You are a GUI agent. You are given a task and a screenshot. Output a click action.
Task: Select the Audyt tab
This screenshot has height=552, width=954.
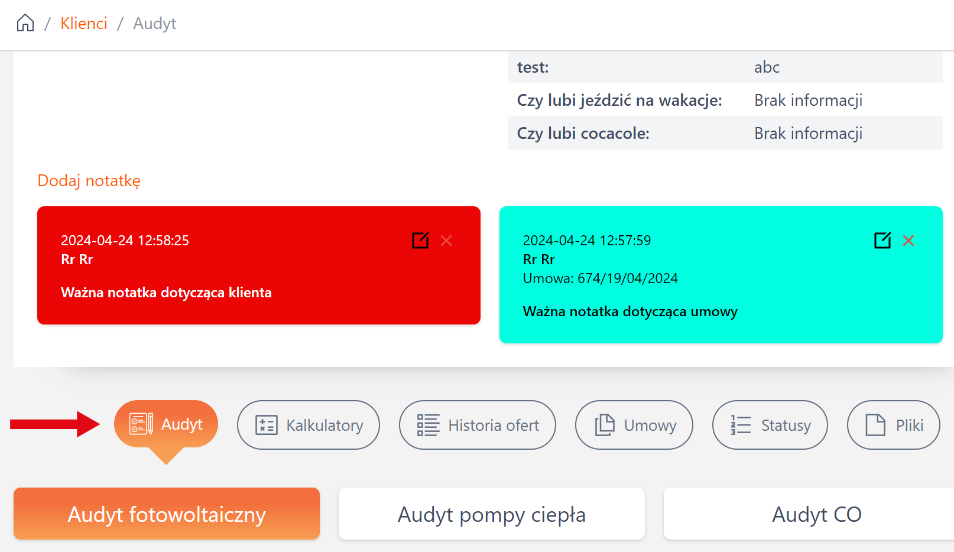click(x=166, y=424)
